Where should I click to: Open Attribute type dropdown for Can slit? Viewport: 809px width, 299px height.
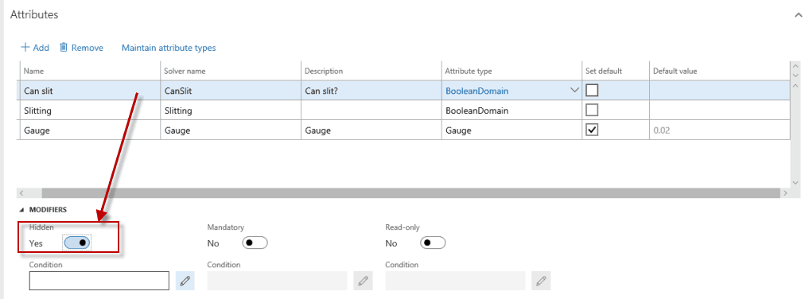574,91
